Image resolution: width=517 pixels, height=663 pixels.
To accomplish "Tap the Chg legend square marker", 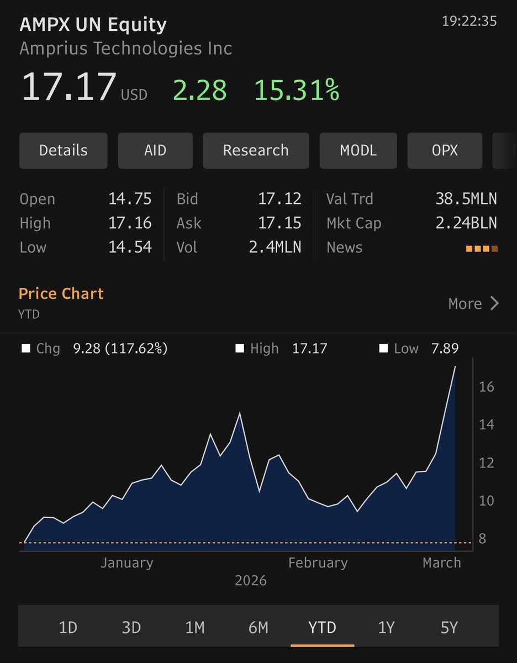I will coord(25,349).
